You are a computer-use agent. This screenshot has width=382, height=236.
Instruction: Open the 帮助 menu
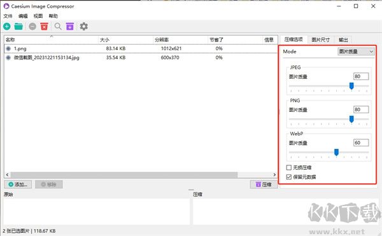tap(53, 16)
